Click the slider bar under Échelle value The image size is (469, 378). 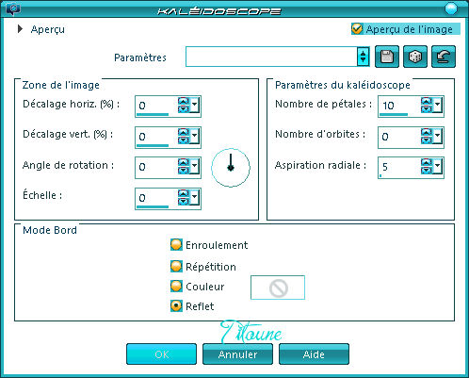[x=153, y=206]
